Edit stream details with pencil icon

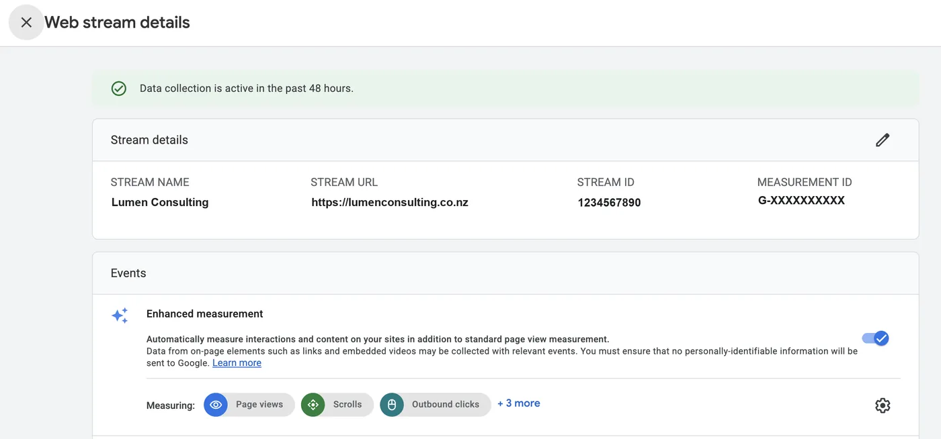[883, 140]
